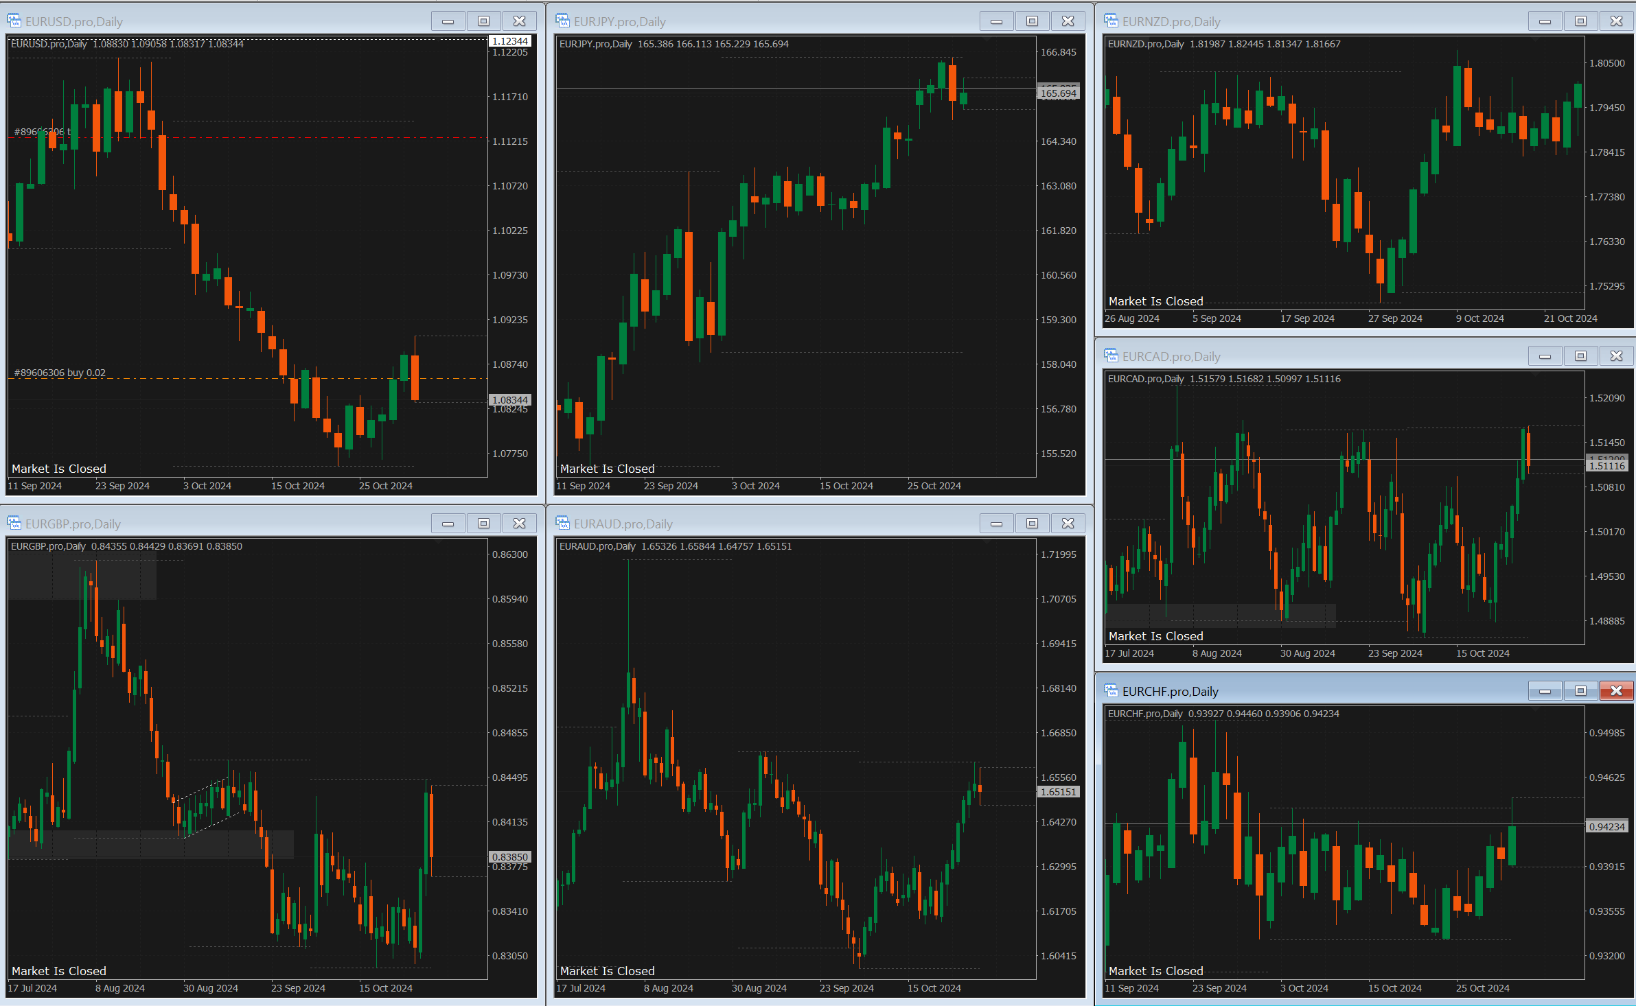Click the EURNZD.pro chart window icon
This screenshot has height=1006, width=1636.
point(1111,21)
